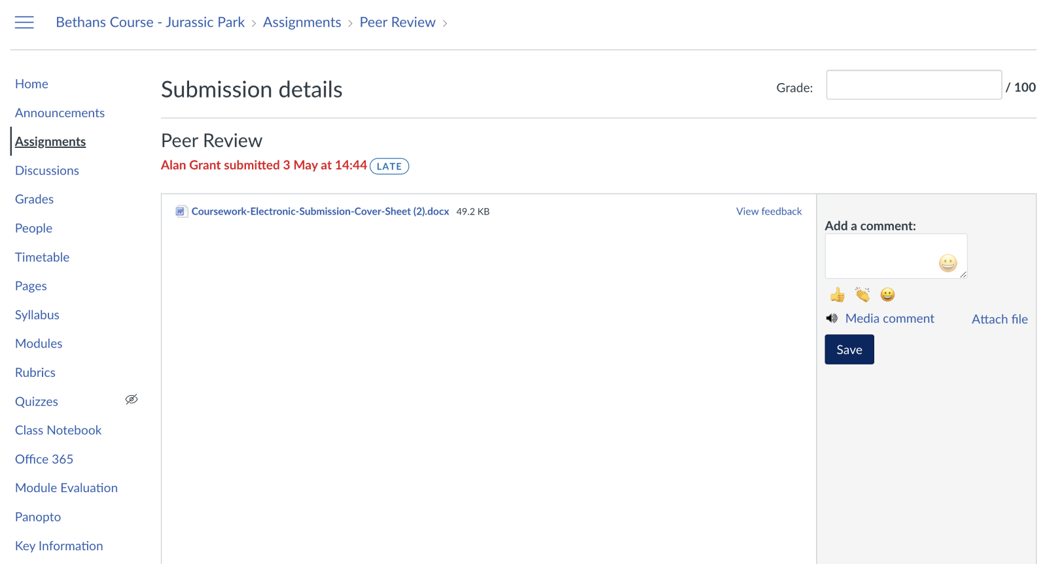The width and height of the screenshot is (1047, 564).
Task: Click in the Add a comment text box
Action: point(896,256)
